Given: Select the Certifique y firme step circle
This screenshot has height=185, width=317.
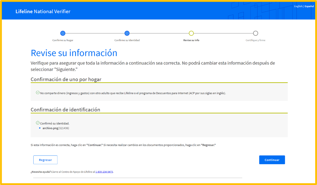Looking at the screenshot, I should tap(256, 33).
